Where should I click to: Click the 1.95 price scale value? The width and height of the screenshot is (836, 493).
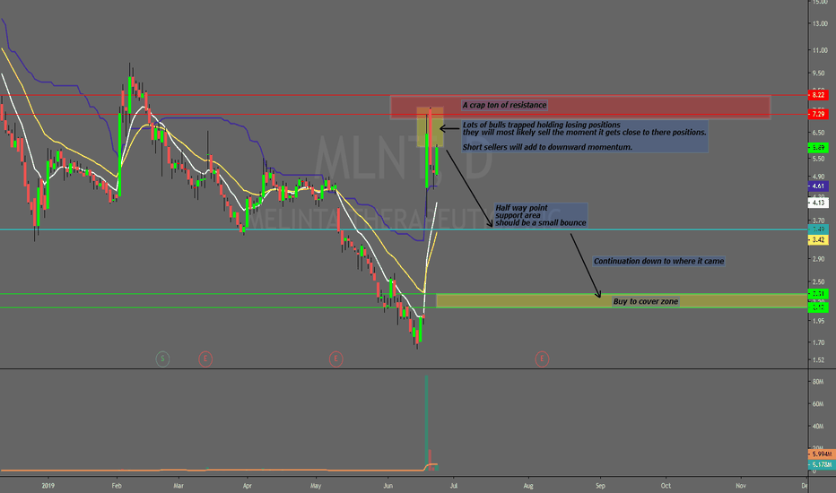[819, 321]
